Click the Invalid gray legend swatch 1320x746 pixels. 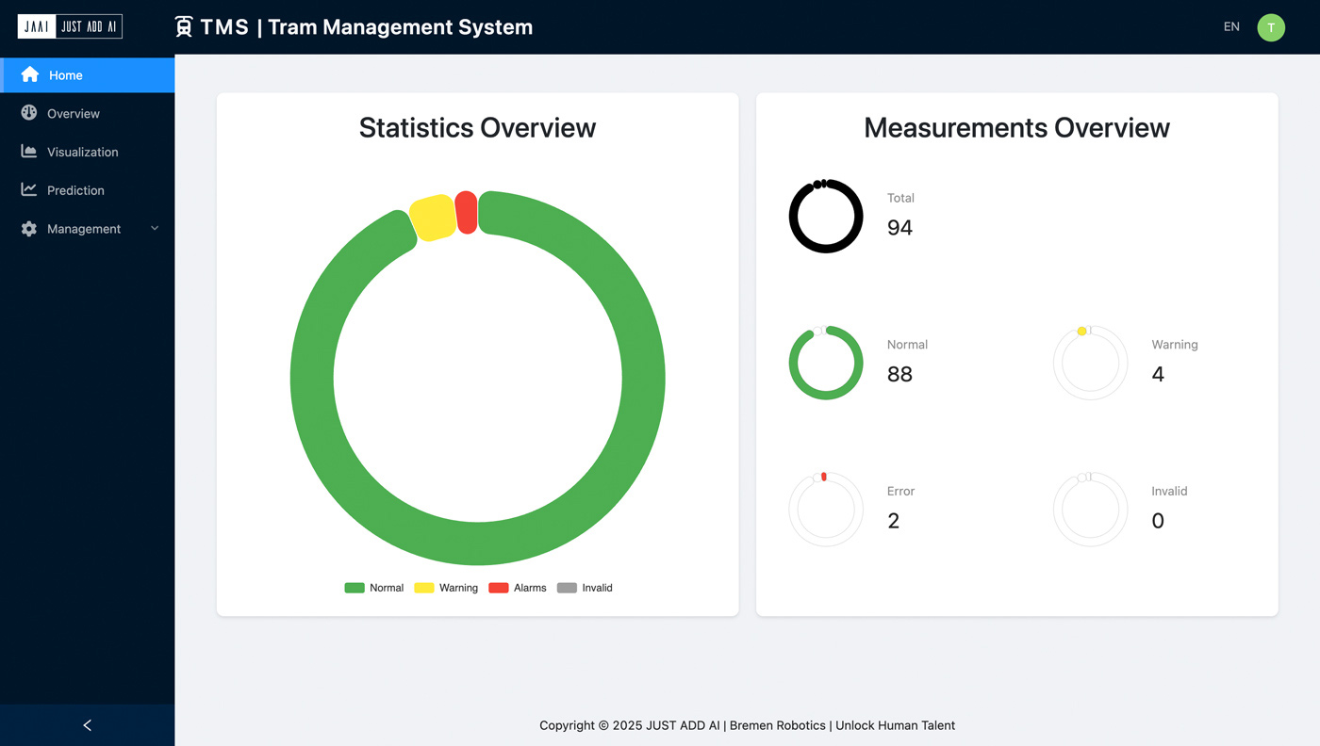[567, 588]
